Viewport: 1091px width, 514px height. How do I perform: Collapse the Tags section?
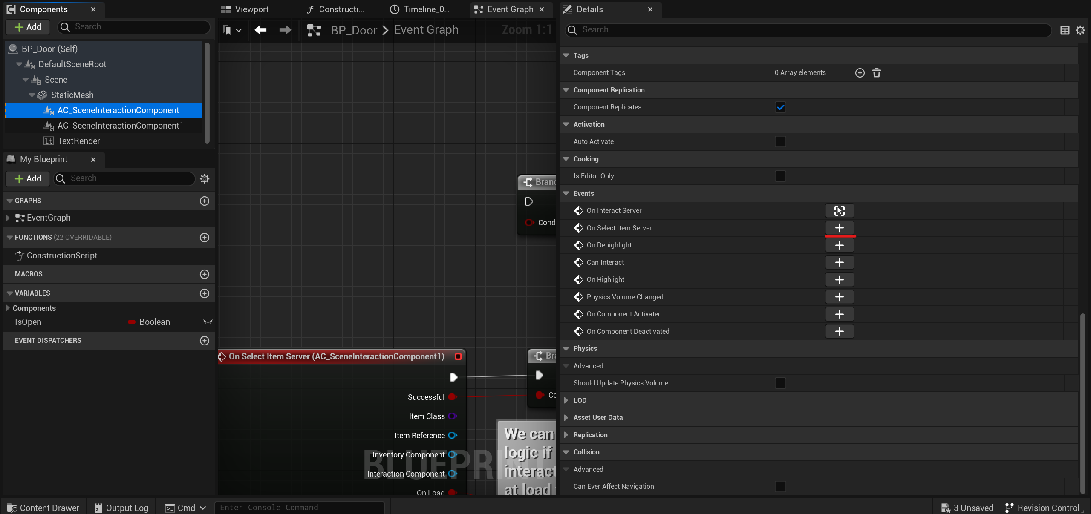566,55
